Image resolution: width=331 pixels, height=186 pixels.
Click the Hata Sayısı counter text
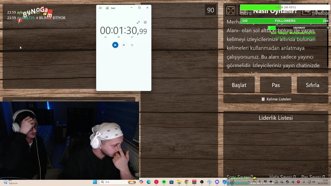point(283,177)
